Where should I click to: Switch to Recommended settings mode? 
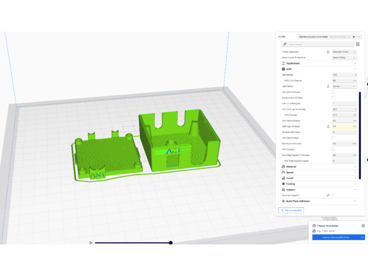click(x=291, y=211)
